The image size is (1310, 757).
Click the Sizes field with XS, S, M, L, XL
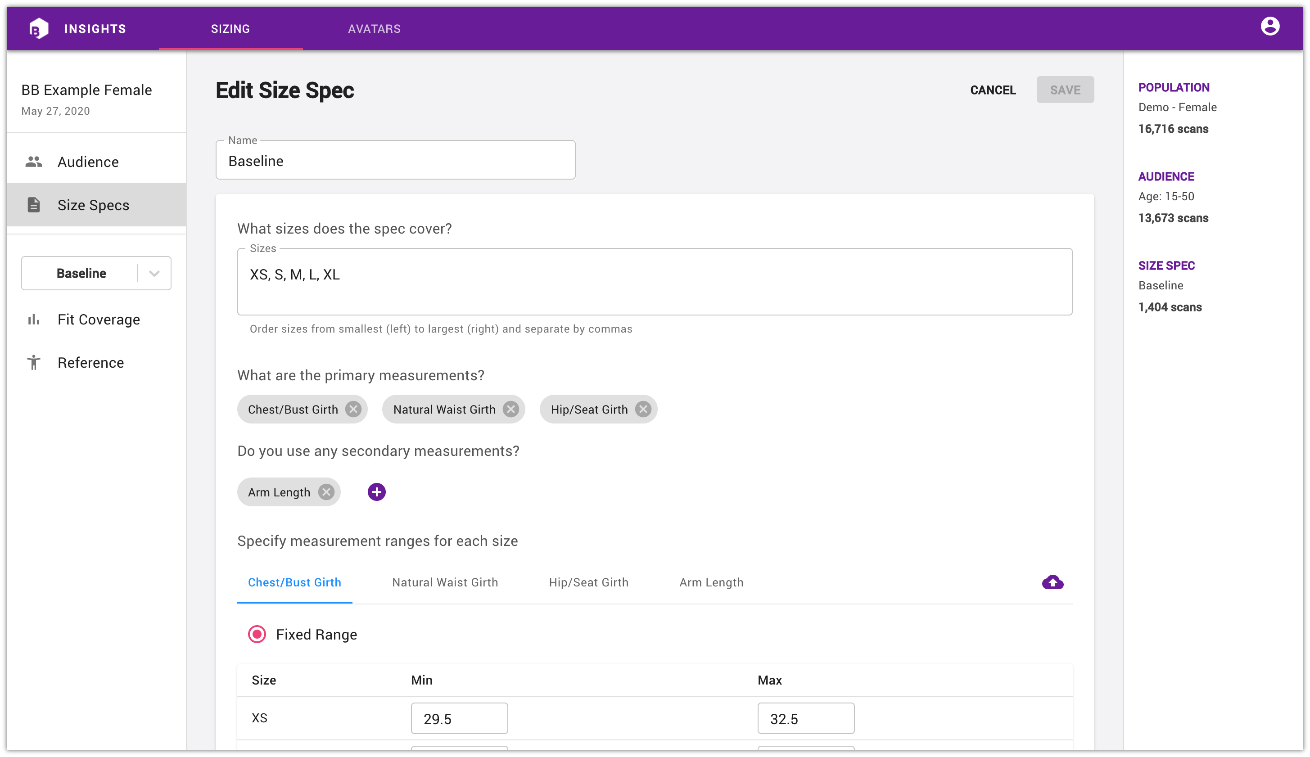click(x=655, y=282)
